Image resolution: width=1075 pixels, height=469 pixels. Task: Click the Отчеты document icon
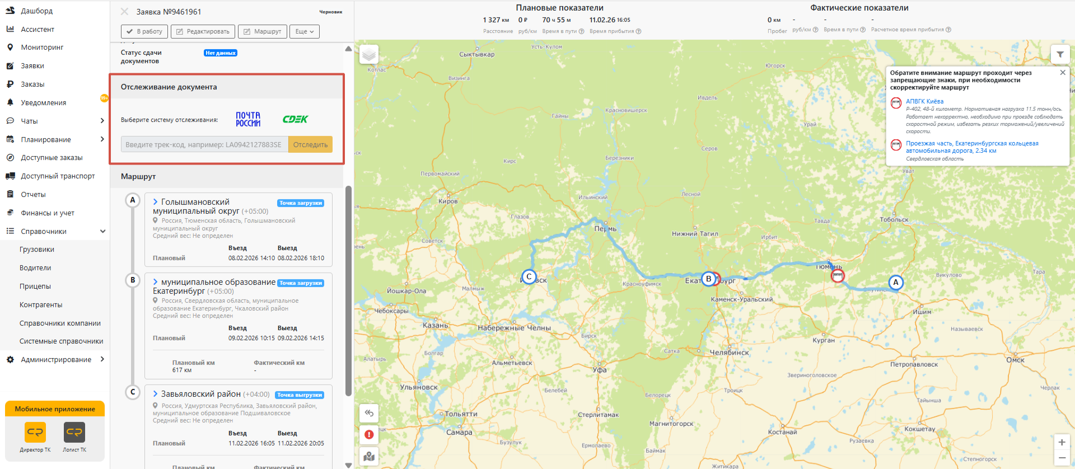tap(10, 195)
